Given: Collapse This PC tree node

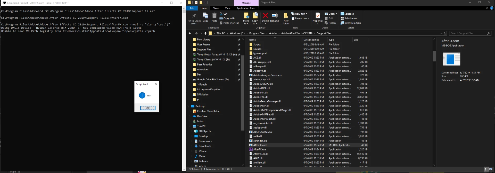Looking at the screenshot, I should pos(190,126).
